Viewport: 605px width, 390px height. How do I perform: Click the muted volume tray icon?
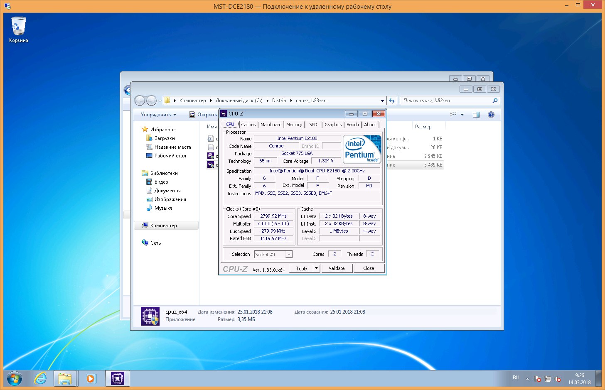tap(558, 379)
